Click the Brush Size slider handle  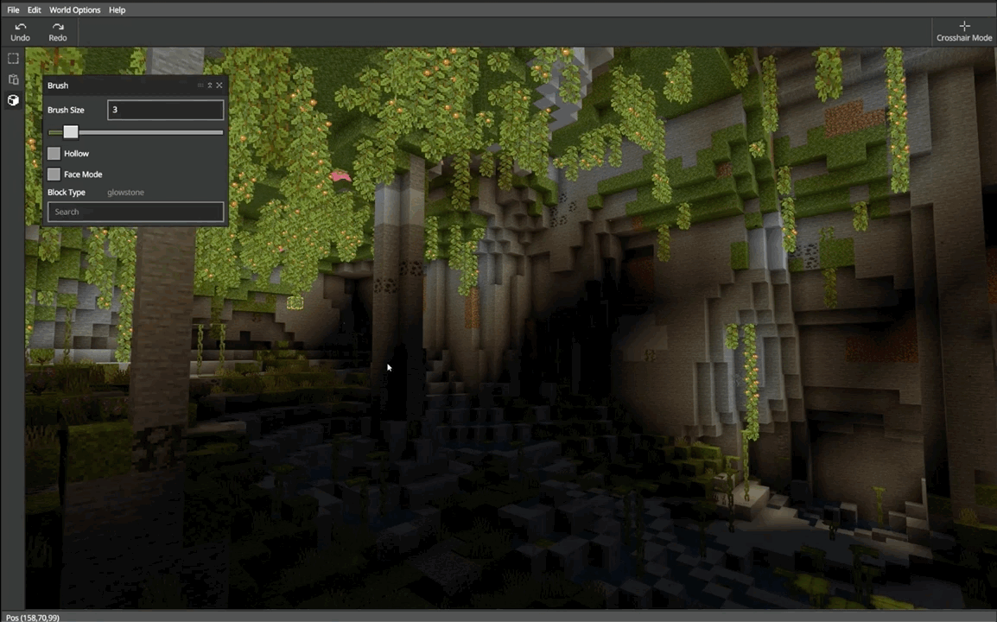point(71,132)
